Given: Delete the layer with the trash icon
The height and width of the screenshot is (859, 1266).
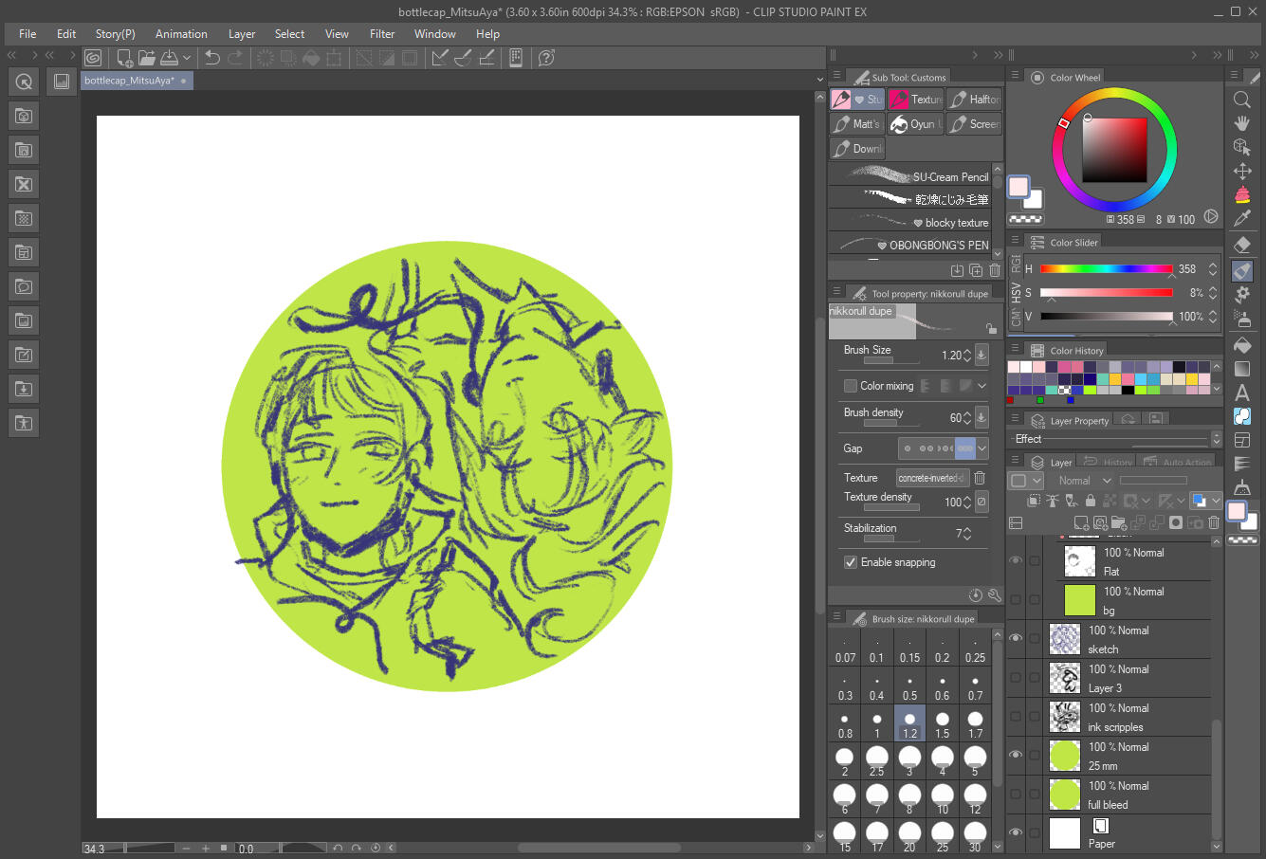Looking at the screenshot, I should pyautogui.click(x=1214, y=522).
